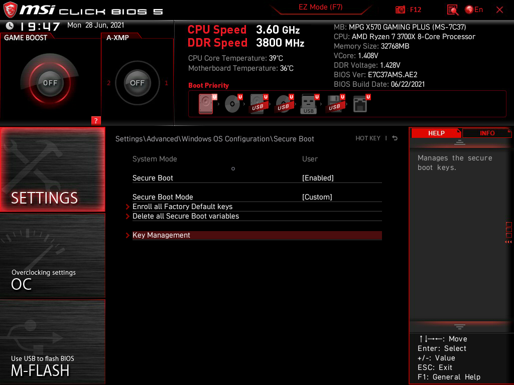Open Delete all Secure Boot variables
This screenshot has height=385, width=514.
pyautogui.click(x=257, y=216)
